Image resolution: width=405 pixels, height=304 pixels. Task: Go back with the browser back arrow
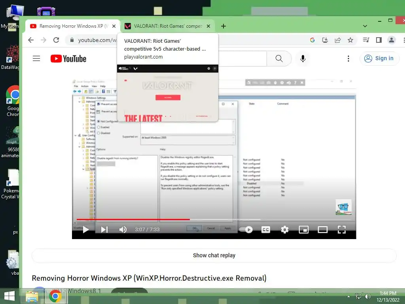pyautogui.click(x=31, y=40)
